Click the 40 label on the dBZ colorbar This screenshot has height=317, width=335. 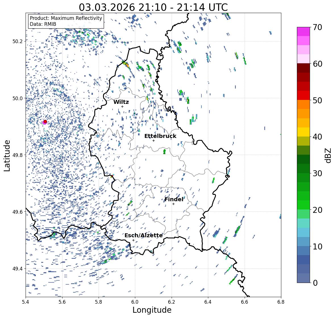[317, 137]
